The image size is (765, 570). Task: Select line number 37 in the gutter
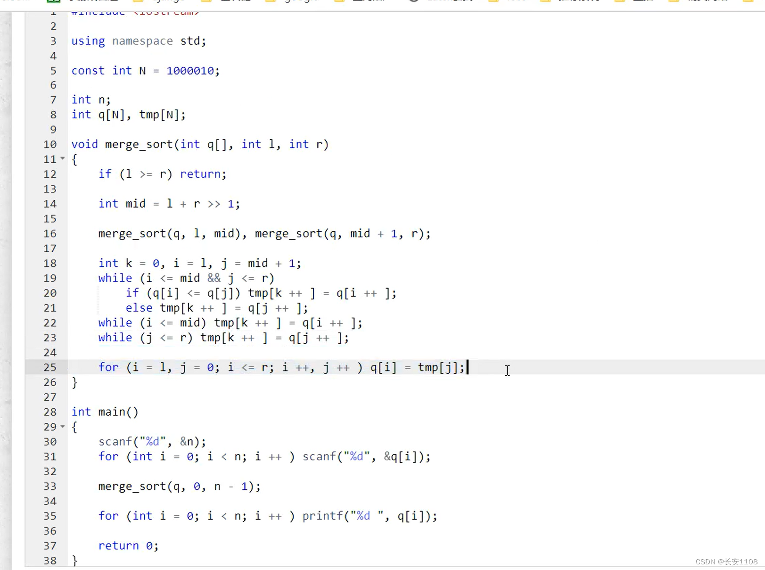[x=50, y=545]
